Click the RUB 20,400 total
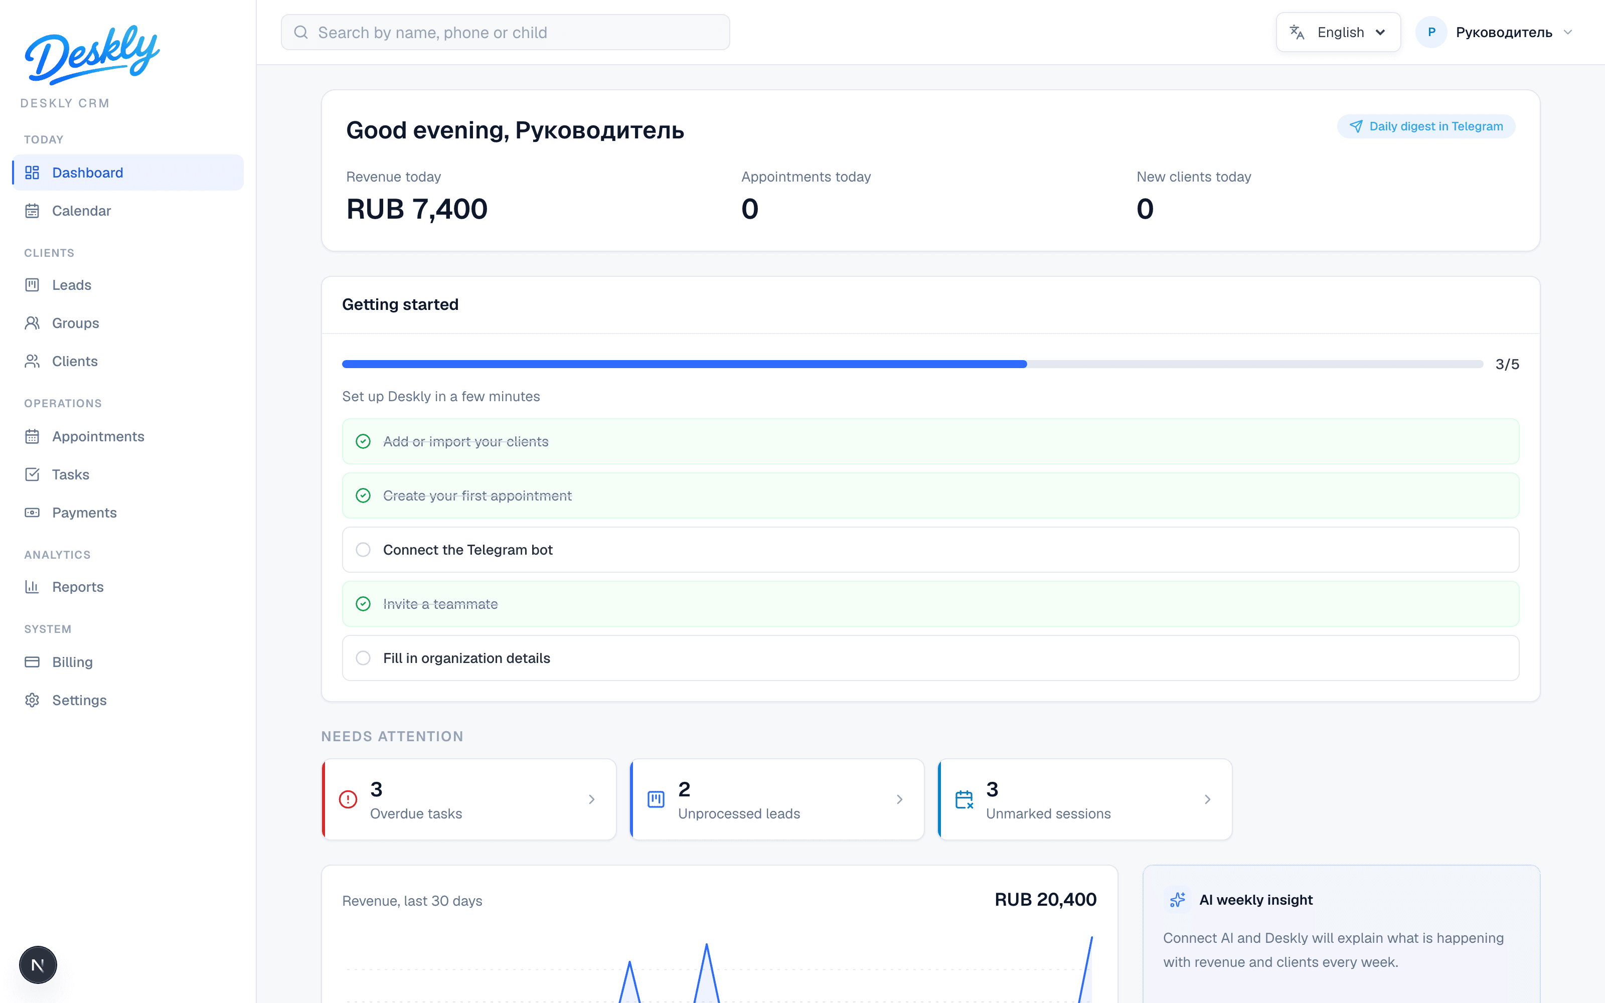This screenshot has width=1605, height=1003. coord(1045,900)
